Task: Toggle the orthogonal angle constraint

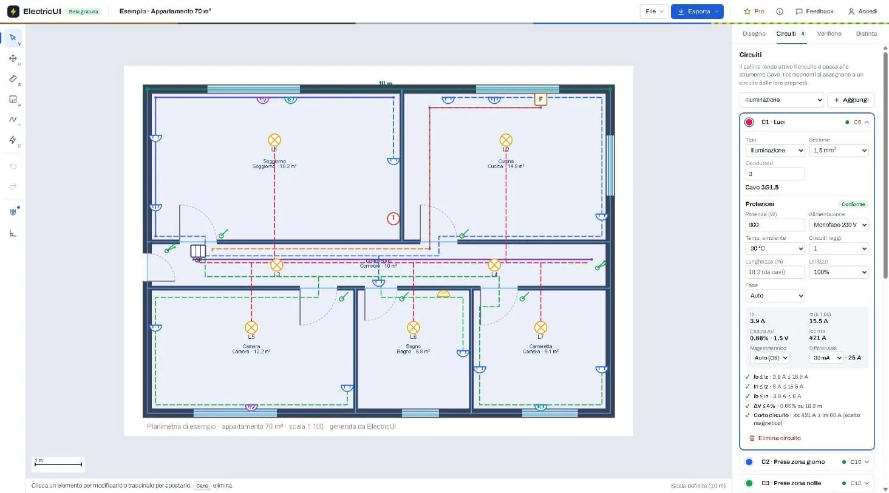Action: pos(13,233)
